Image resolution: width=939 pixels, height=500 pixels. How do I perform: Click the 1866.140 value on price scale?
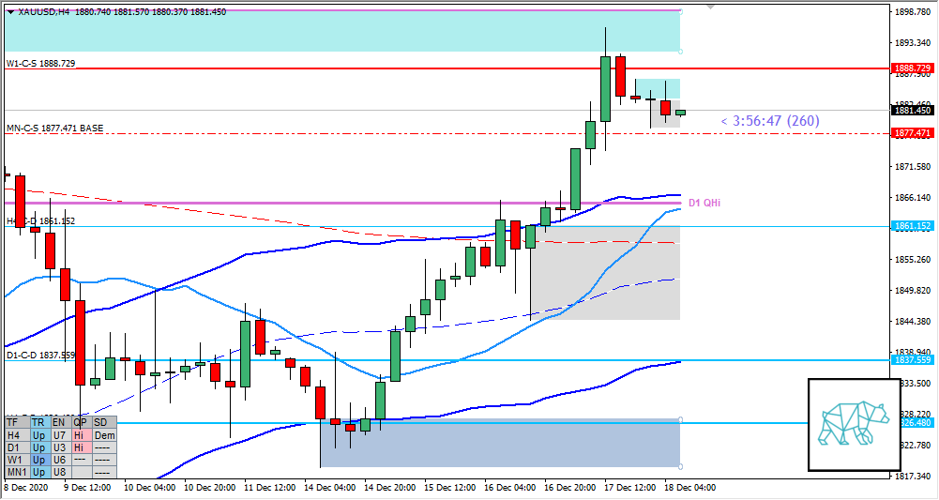tap(914, 197)
